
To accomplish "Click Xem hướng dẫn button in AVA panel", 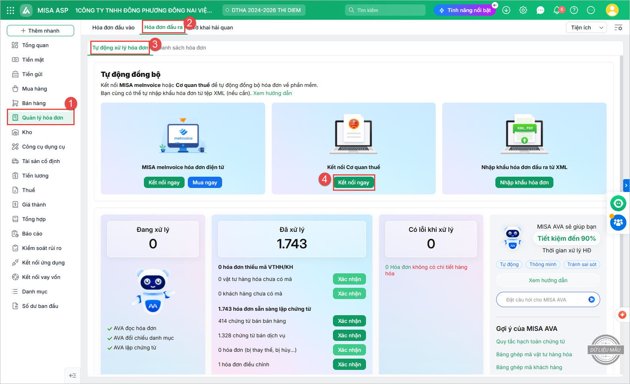I will pos(548,280).
